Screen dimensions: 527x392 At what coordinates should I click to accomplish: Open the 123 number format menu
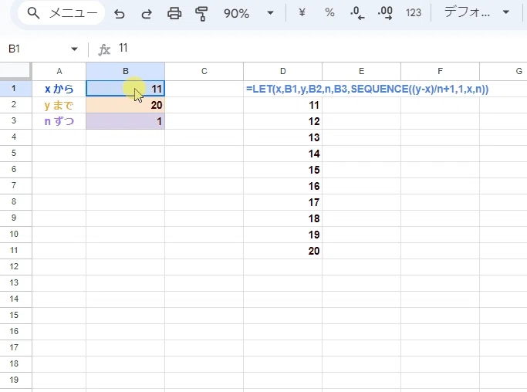413,13
